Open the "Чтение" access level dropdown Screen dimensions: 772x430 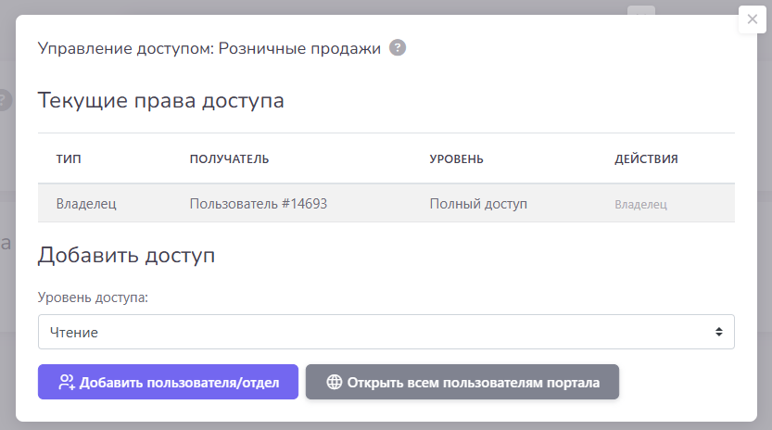pos(386,332)
